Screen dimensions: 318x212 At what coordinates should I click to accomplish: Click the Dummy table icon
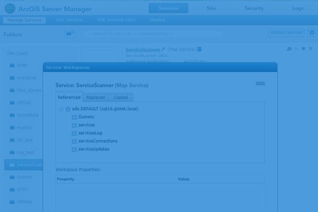click(x=75, y=117)
